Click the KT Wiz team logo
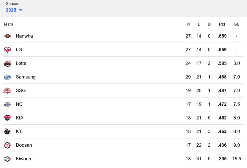The width and height of the screenshot is (247, 168). tap(7, 132)
